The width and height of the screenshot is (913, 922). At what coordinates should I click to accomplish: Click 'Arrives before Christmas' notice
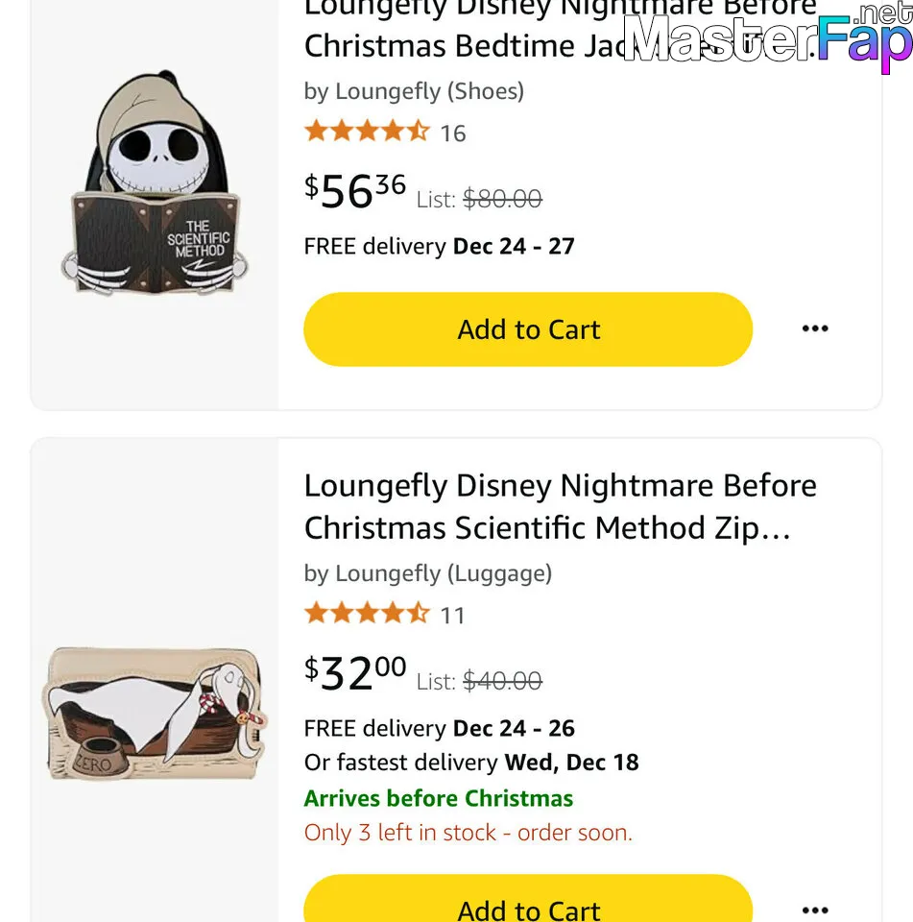439,798
